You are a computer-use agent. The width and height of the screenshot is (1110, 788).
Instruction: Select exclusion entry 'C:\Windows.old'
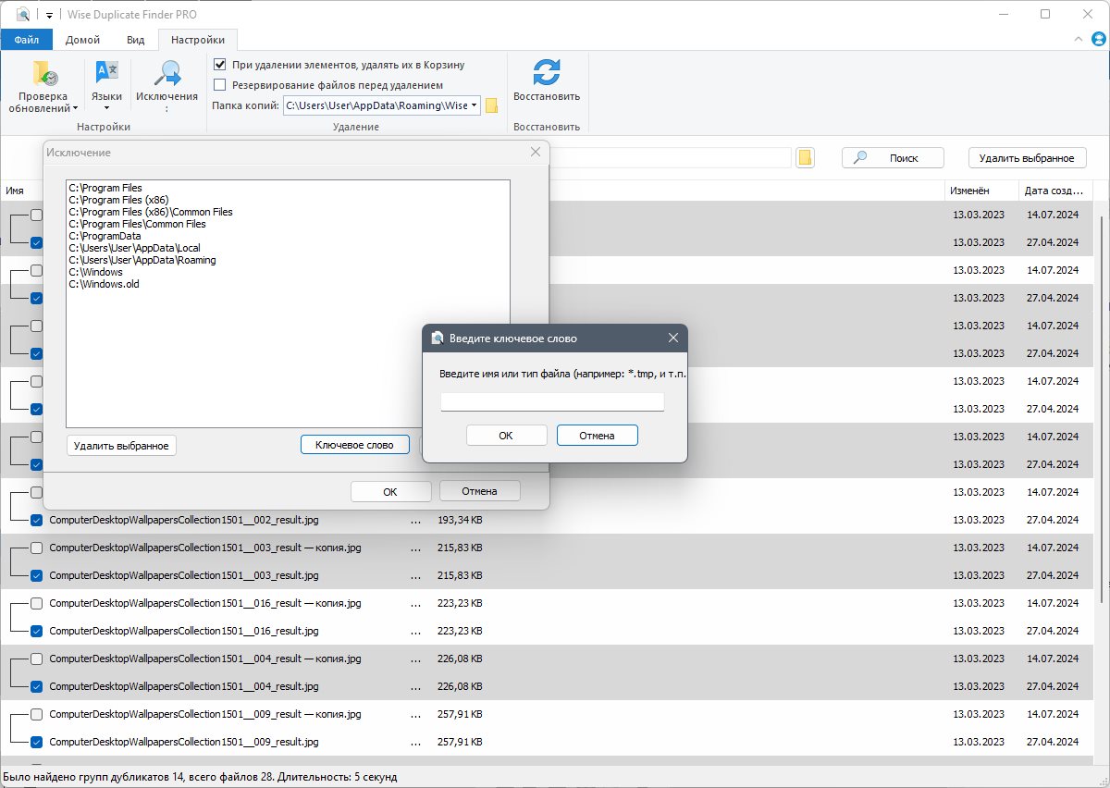104,284
